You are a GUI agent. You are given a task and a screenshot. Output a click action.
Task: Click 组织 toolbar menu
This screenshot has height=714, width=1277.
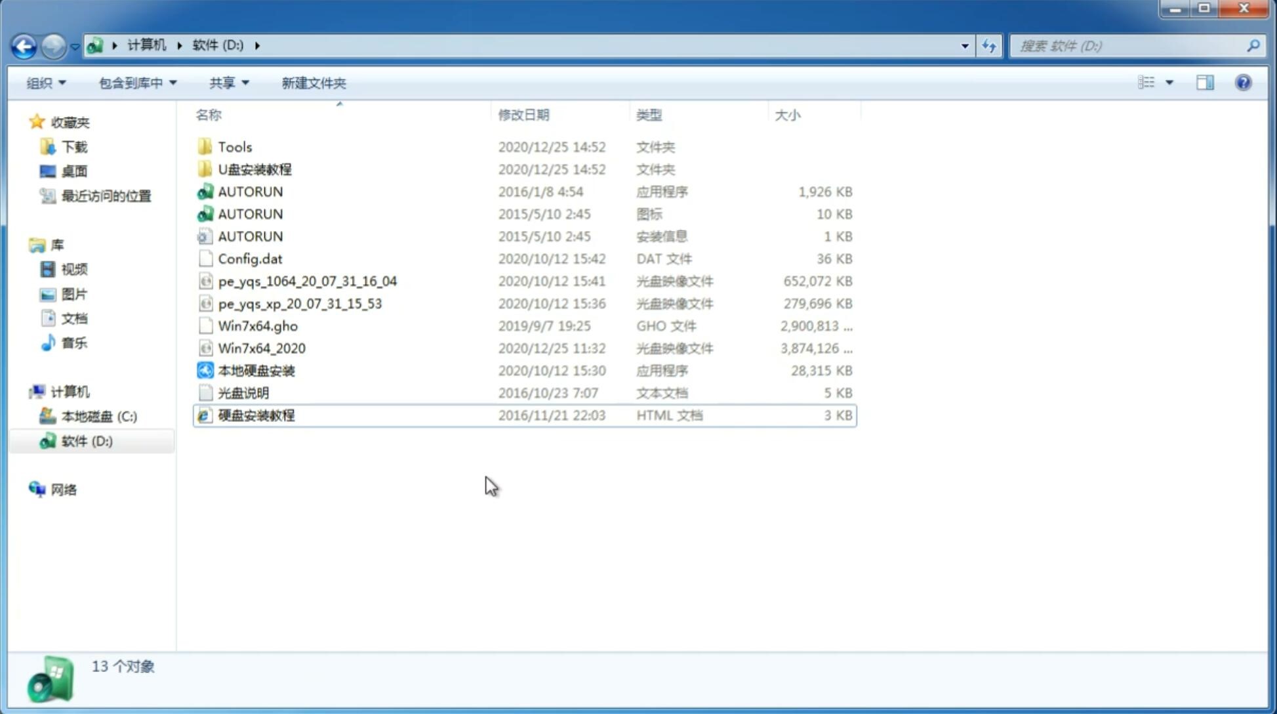click(x=45, y=83)
